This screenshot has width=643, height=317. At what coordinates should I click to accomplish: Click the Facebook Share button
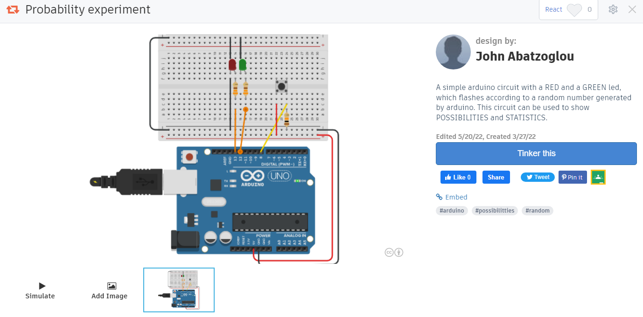click(x=496, y=177)
